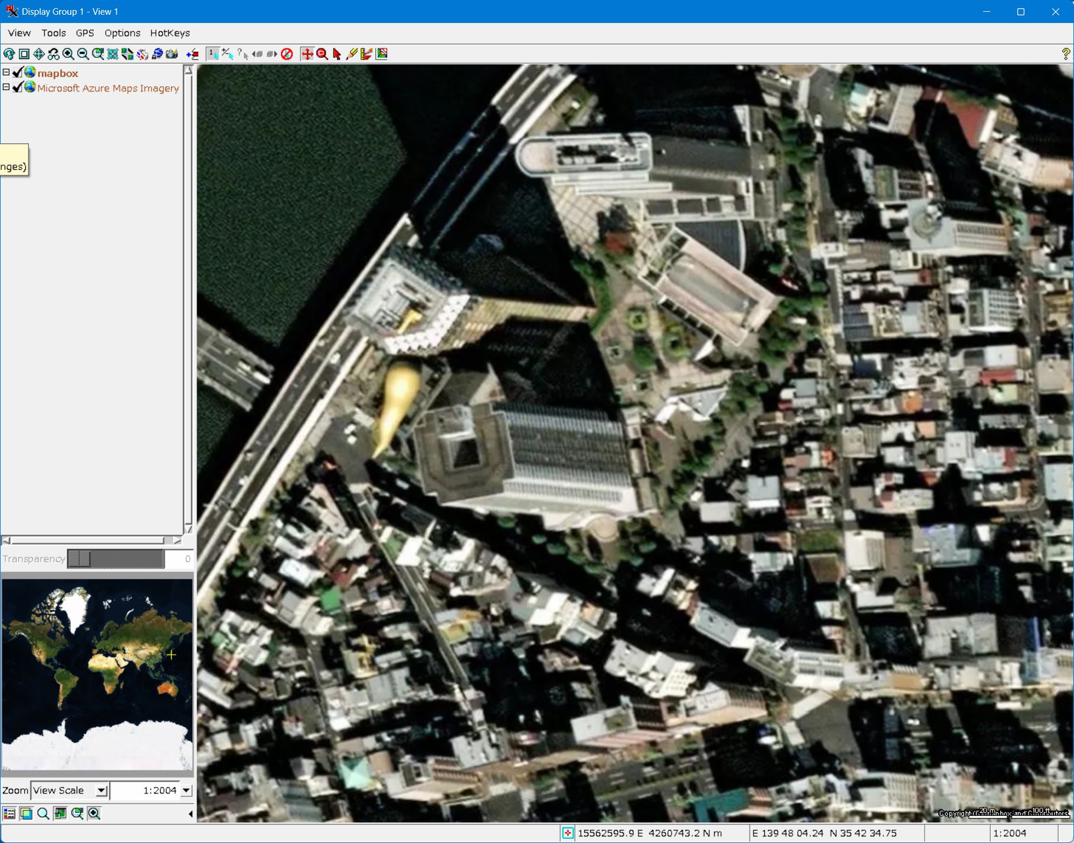This screenshot has width=1074, height=843.
Task: Click the zoom out magnifier toolbar icon
Action: click(83, 54)
